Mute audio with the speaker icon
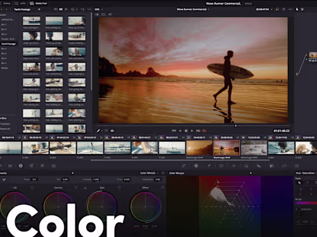The image size is (317, 237). point(112,131)
